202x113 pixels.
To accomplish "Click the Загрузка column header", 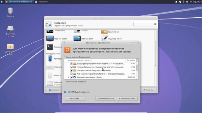I will pos(131,60).
